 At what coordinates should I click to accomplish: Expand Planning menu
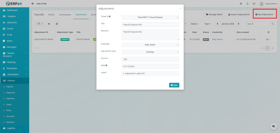14,62
